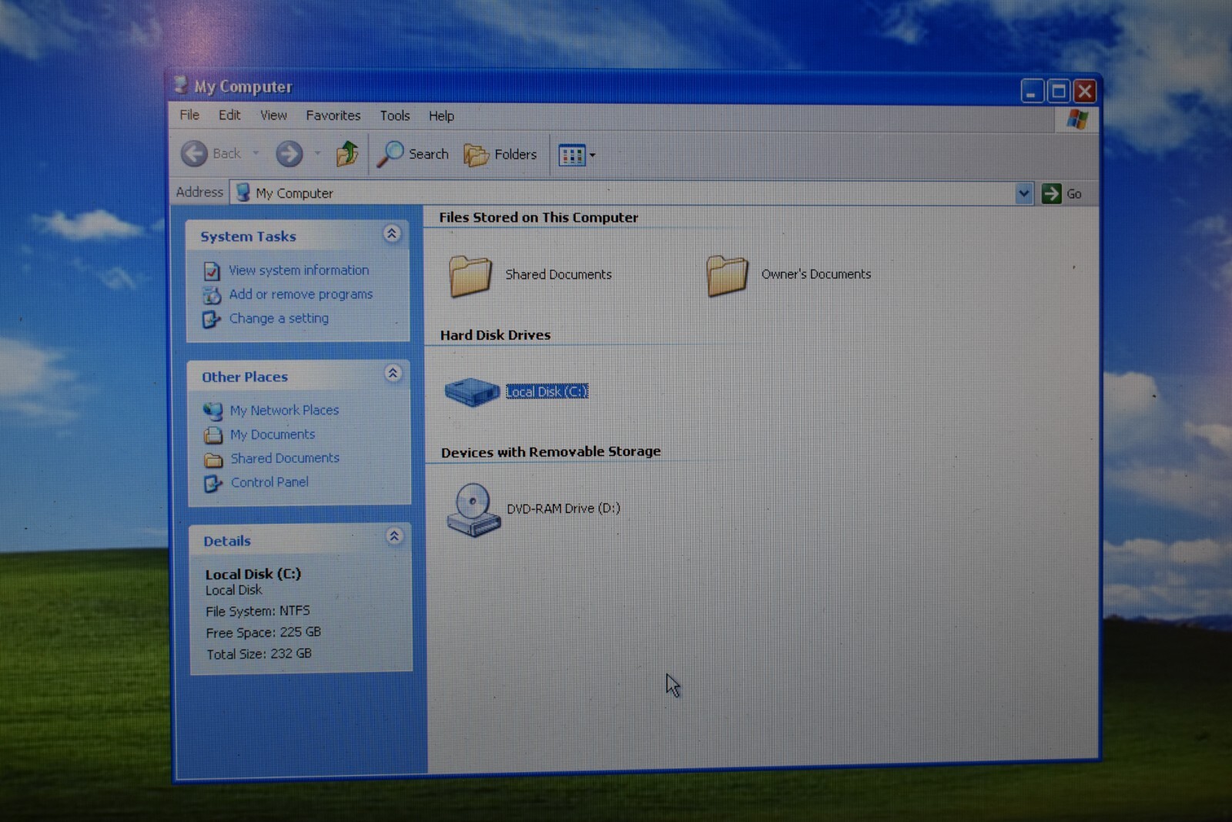Select the Shared Documents folder icon
1232x822 pixels.
(470, 276)
